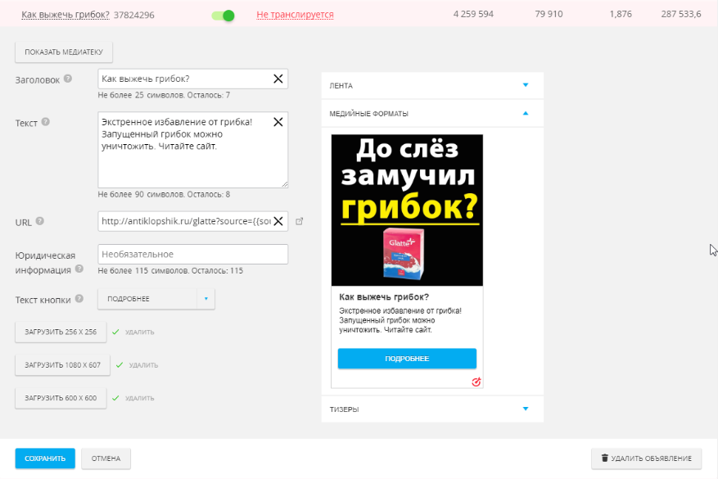Click 'Показать медиатеку' button

point(64,52)
